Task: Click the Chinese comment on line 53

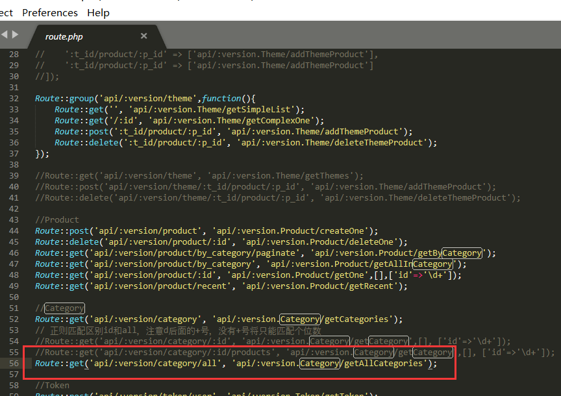Action: click(x=178, y=330)
